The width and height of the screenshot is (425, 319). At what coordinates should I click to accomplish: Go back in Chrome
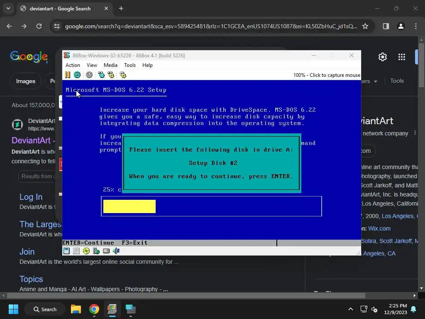(x=9, y=26)
